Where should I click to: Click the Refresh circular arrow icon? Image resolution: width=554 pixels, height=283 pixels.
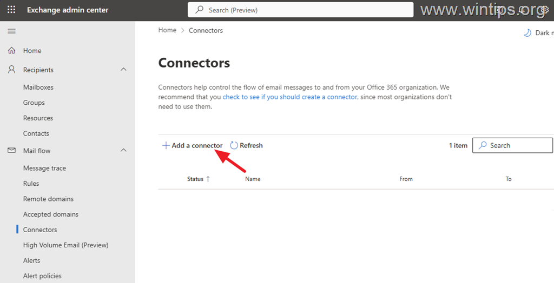(x=234, y=145)
